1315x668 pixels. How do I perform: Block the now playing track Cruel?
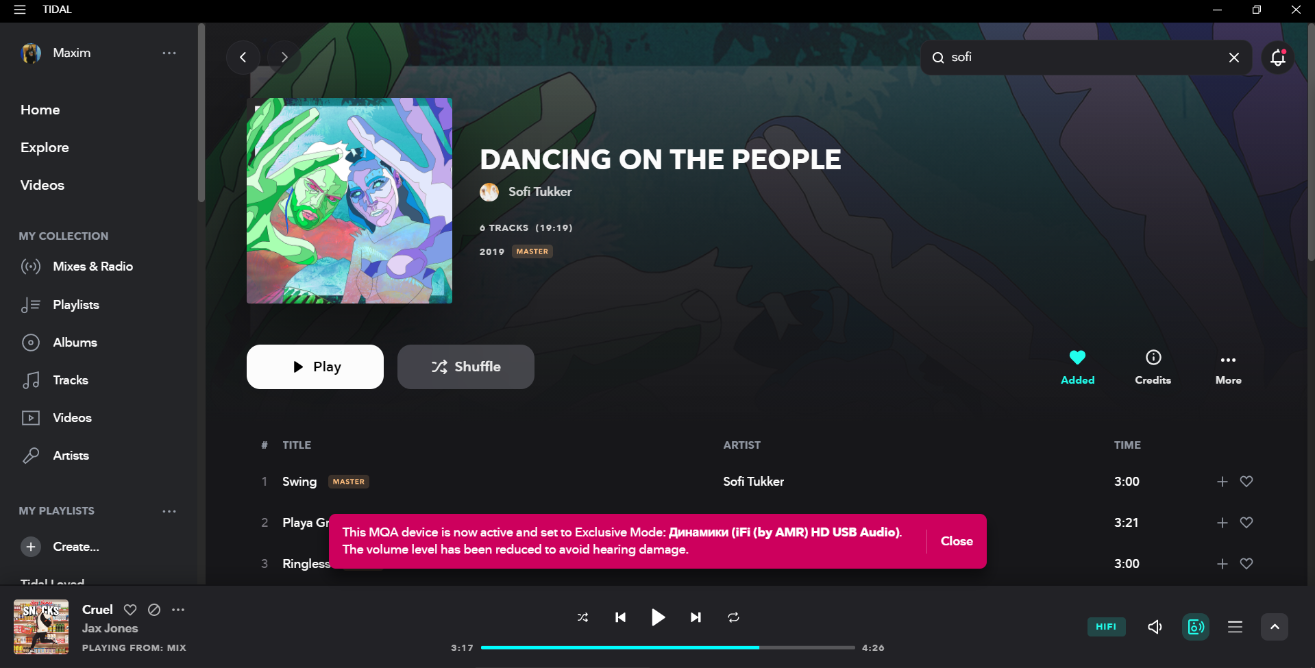click(x=154, y=610)
